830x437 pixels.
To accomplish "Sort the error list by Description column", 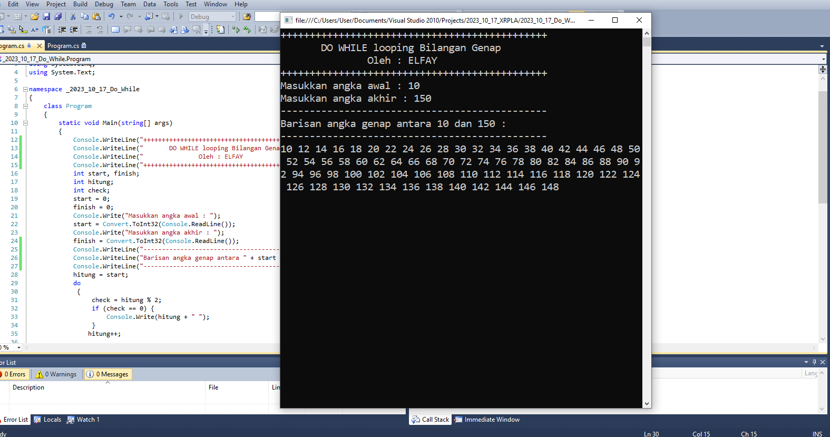I will pos(28,387).
